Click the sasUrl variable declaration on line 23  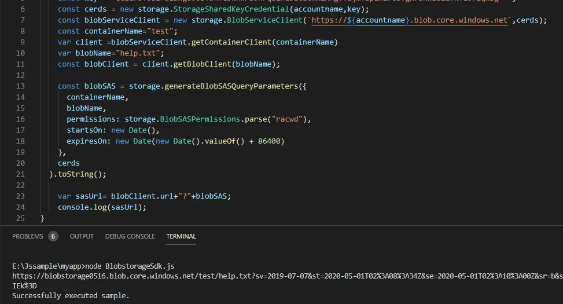coord(89,196)
